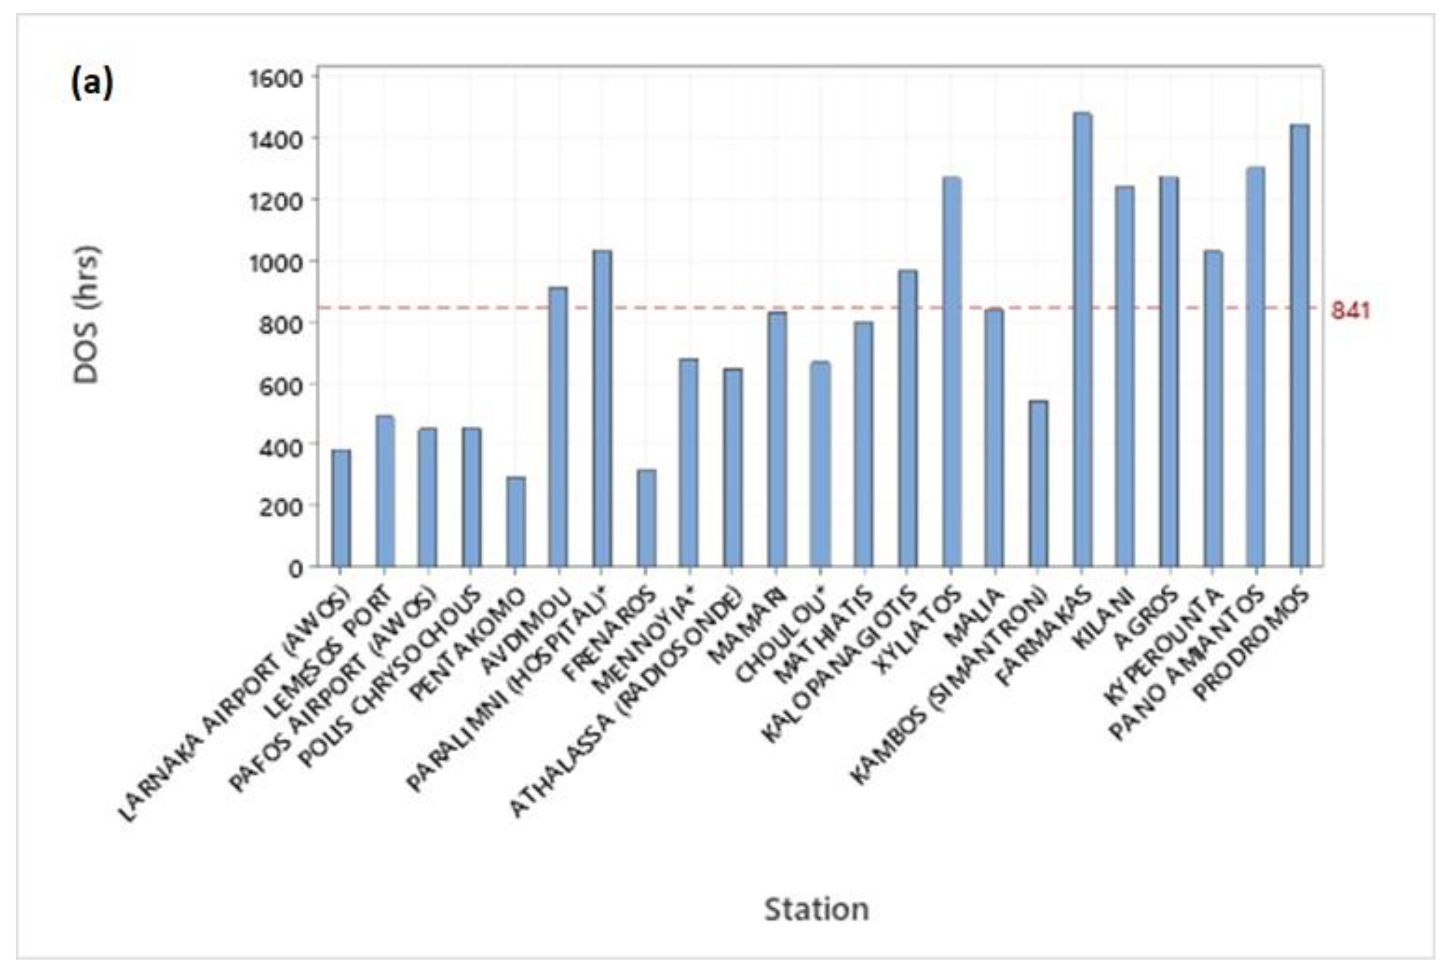Select the PENTAKOMO bar in chart
The height and width of the screenshot is (978, 1448).
tap(515, 522)
